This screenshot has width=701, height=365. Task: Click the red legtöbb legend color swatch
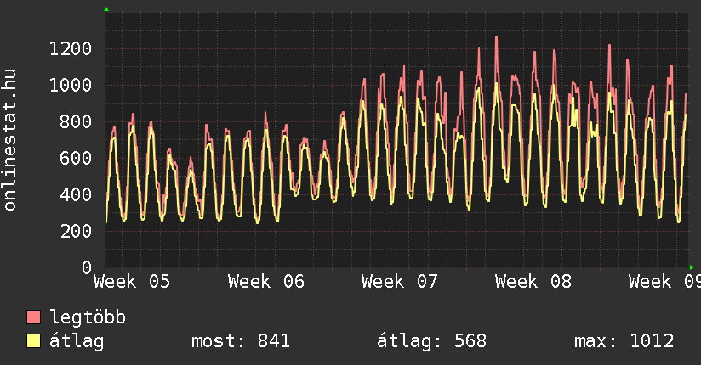(34, 317)
